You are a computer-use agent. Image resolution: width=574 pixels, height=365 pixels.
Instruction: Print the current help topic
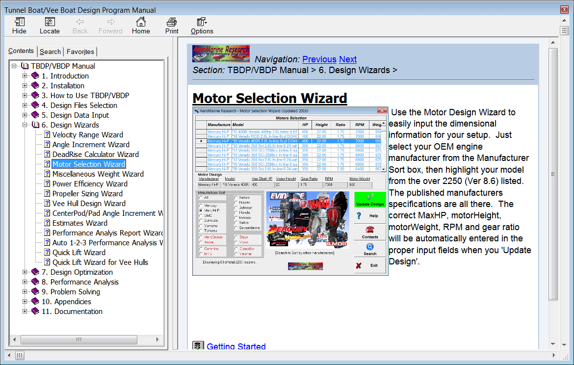point(172,22)
